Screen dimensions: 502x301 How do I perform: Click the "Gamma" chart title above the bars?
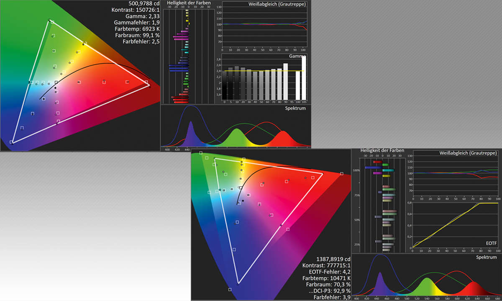(297, 56)
